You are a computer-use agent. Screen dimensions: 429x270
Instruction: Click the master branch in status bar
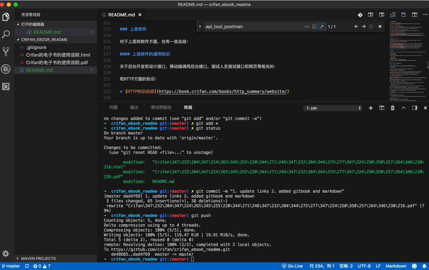click(x=11, y=266)
